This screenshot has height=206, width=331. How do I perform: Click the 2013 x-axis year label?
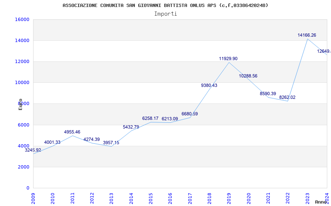tap(111, 199)
